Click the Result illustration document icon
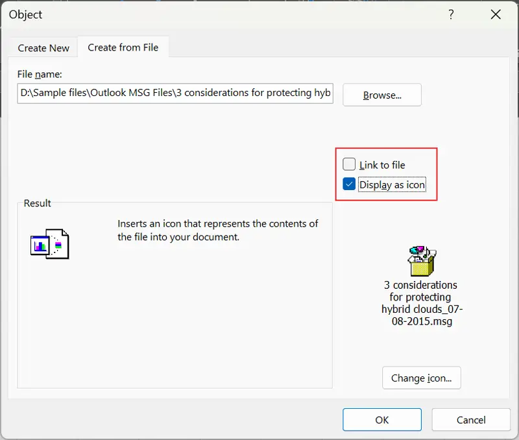The image size is (519, 440). coord(50,244)
